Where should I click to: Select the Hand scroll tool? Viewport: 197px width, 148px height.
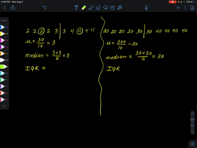[x=112, y=8]
